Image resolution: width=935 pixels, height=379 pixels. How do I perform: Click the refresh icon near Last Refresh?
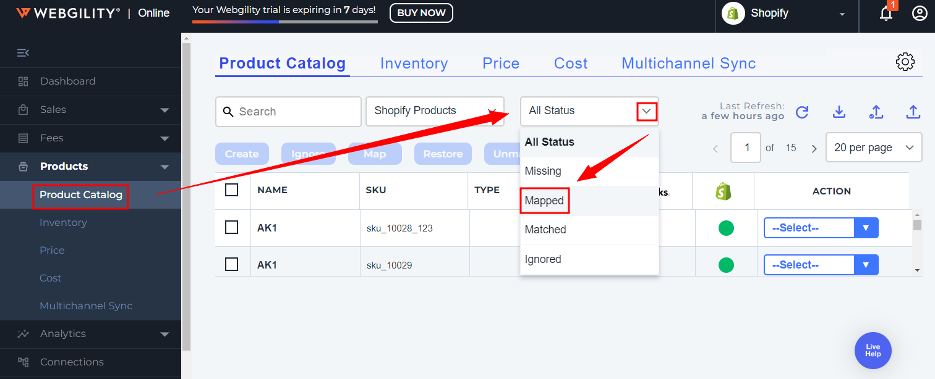pos(802,112)
